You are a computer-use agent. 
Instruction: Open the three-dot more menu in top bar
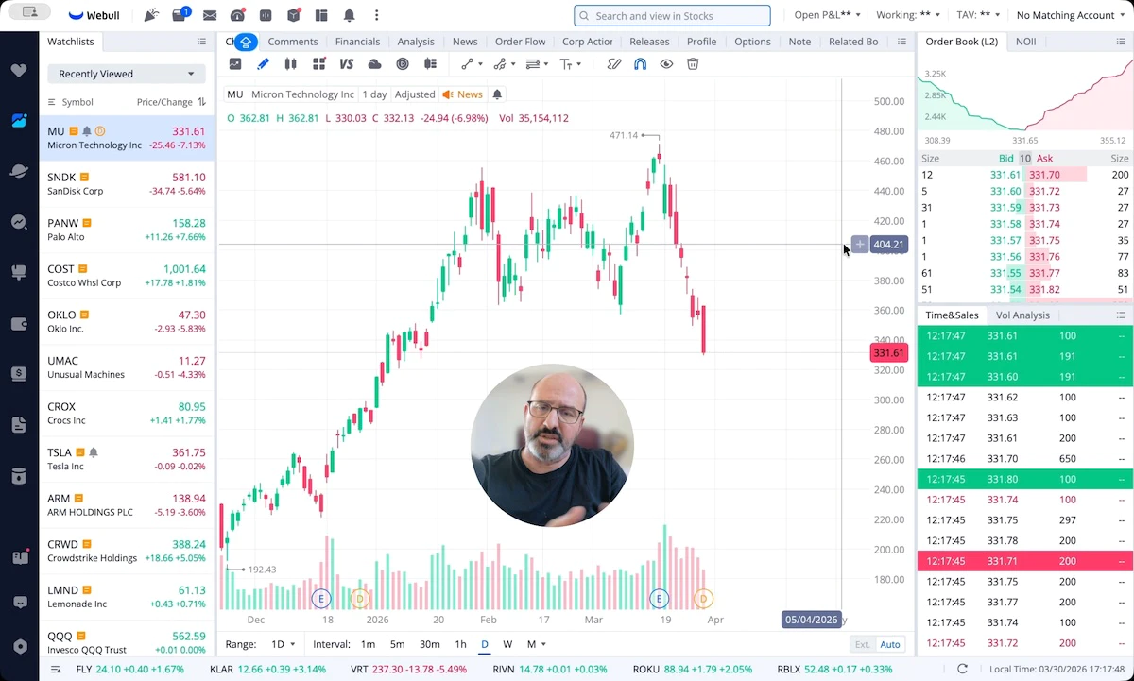click(377, 16)
